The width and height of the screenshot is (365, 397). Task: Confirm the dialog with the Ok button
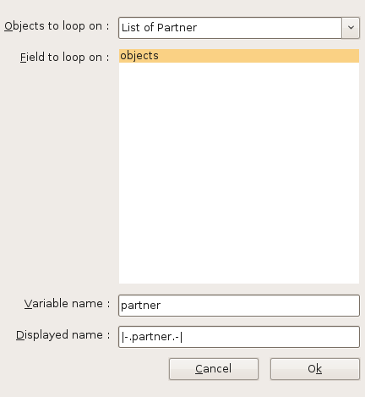point(315,369)
